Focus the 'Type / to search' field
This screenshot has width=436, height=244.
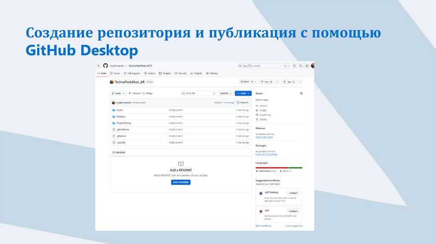[258, 66]
